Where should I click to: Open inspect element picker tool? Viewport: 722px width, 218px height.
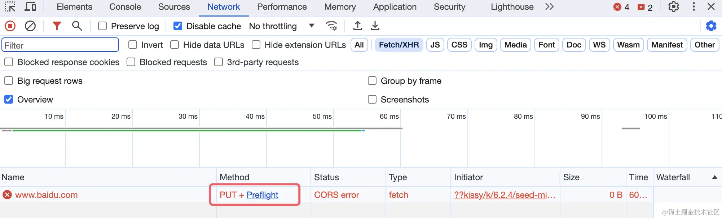(10, 7)
